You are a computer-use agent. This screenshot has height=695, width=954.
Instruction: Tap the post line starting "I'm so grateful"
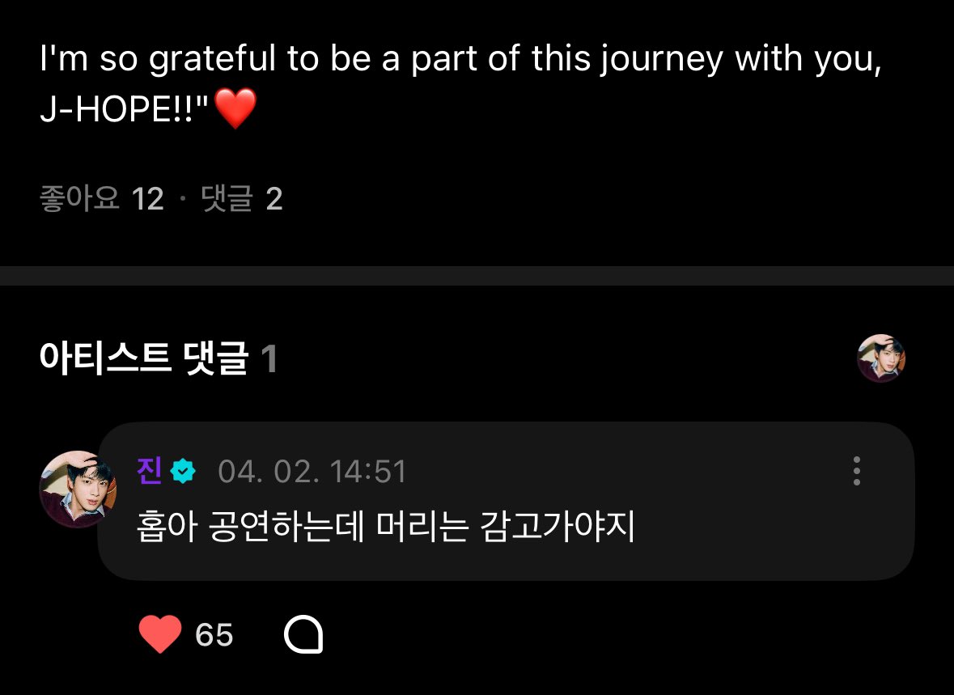pos(460,61)
